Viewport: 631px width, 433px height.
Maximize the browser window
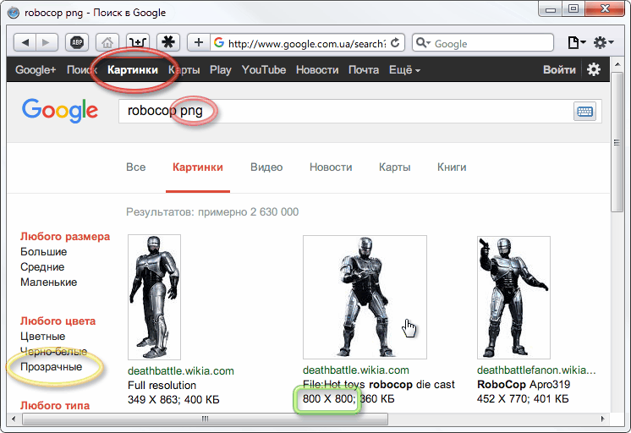coord(573,8)
